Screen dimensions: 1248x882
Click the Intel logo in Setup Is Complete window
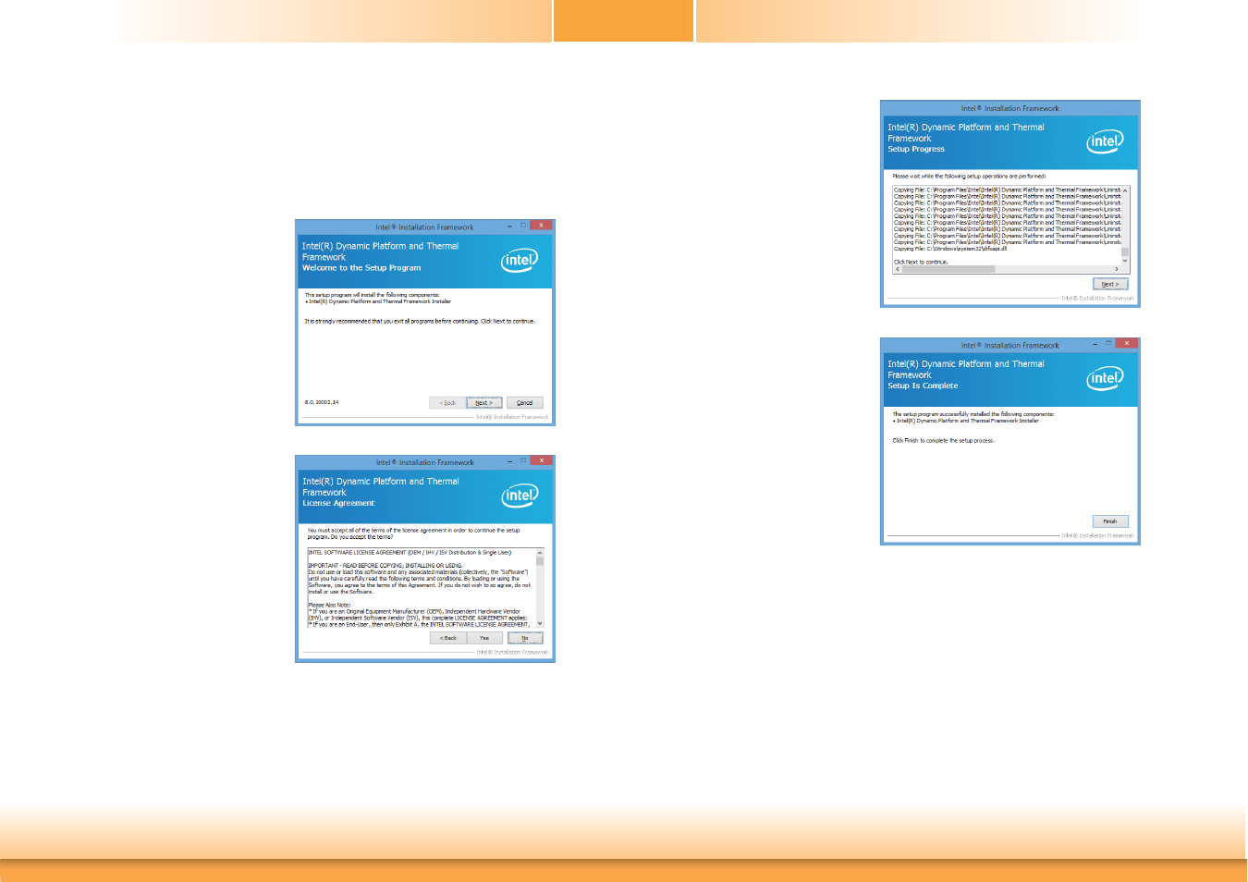1105,378
